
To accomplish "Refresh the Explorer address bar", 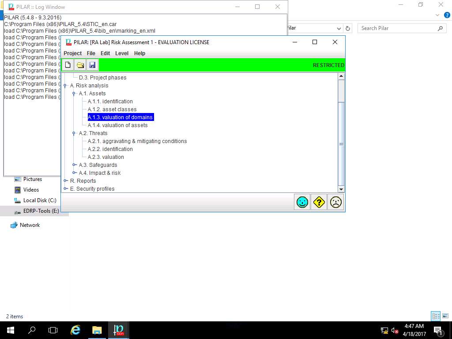I will pos(348,28).
